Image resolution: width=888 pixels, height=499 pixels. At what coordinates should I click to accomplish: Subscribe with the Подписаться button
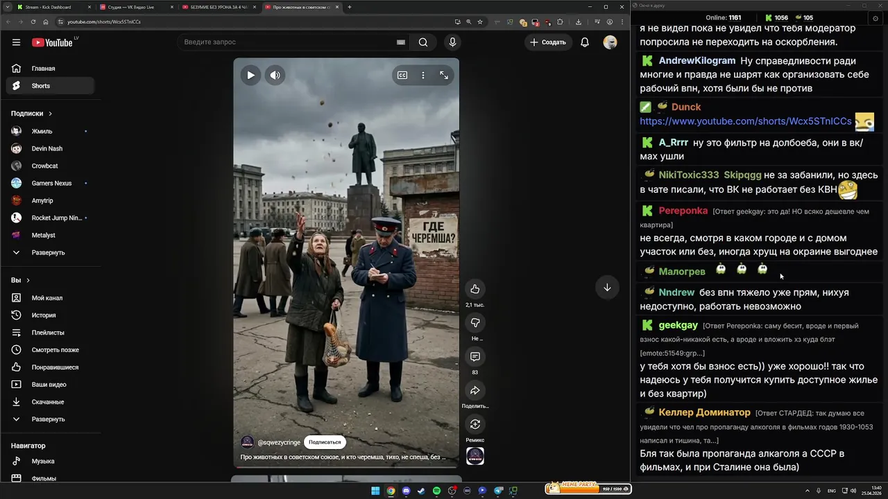click(x=325, y=442)
